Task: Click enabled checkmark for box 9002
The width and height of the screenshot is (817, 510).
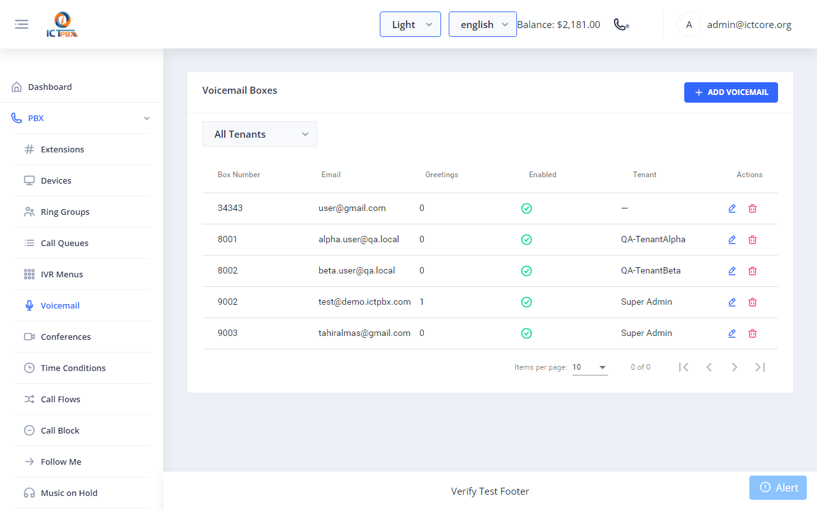Action: click(x=527, y=302)
